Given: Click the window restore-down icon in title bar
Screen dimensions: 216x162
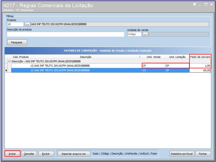Looking at the screenshot, I should pyautogui.click(x=195, y=4).
